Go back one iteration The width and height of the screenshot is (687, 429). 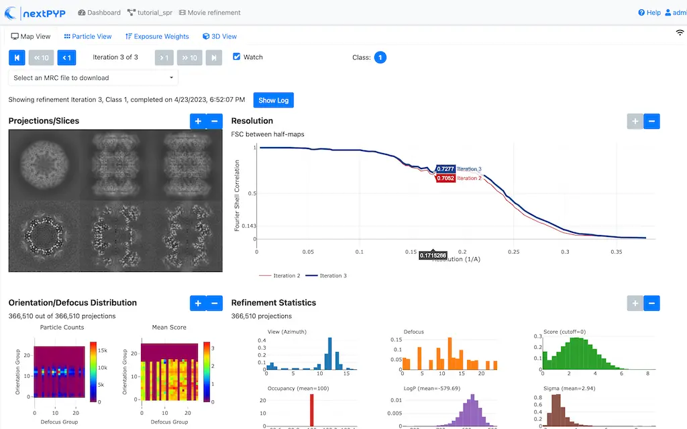[66, 58]
